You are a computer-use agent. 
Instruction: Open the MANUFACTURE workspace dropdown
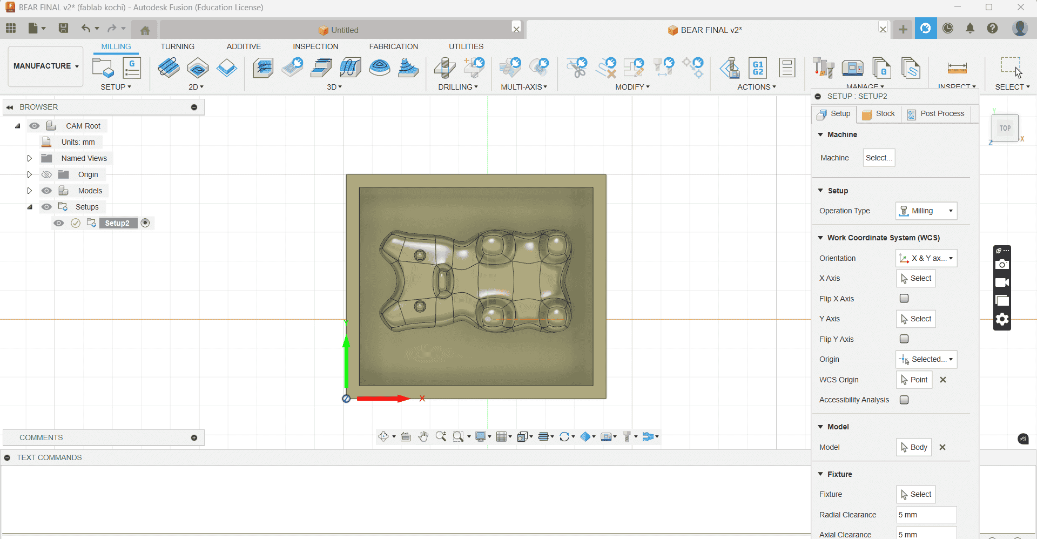[x=46, y=66]
